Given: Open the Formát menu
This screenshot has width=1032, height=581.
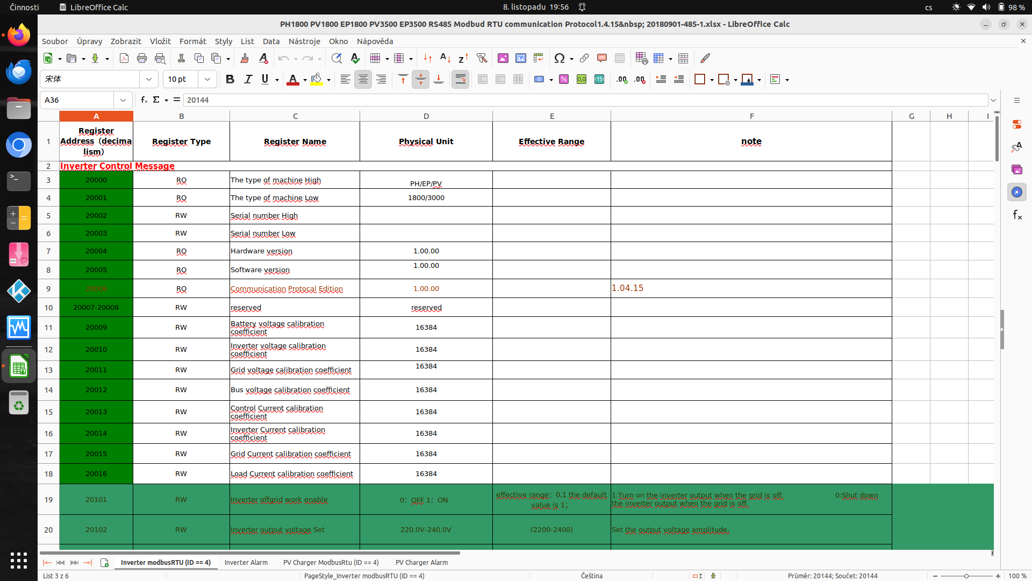Looking at the screenshot, I should 192,41.
